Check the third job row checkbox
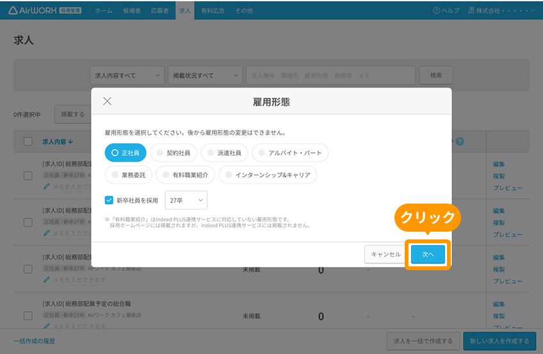Viewport: 543px width, 354px height. point(28,269)
